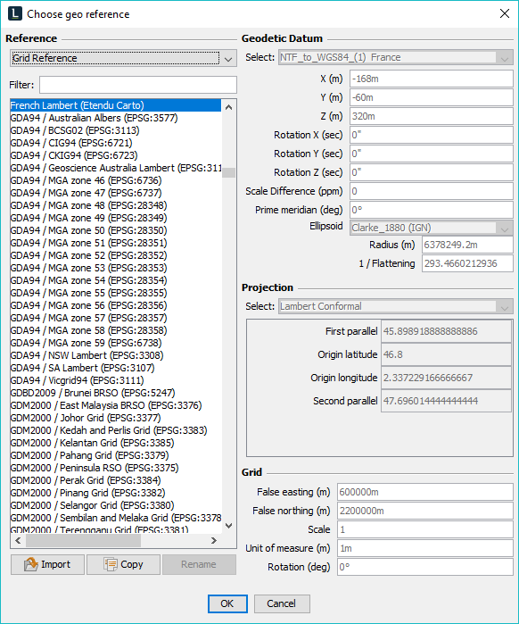
Task: Expand the Projection Lambert Conformal dropdown
Action: pos(395,306)
